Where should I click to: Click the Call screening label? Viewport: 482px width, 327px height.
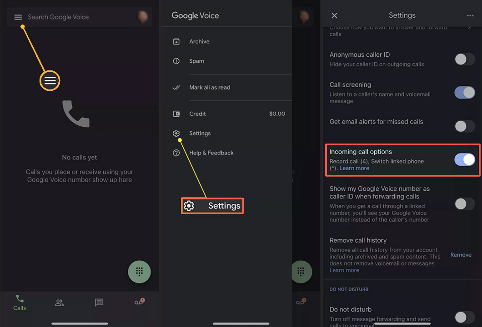(350, 85)
